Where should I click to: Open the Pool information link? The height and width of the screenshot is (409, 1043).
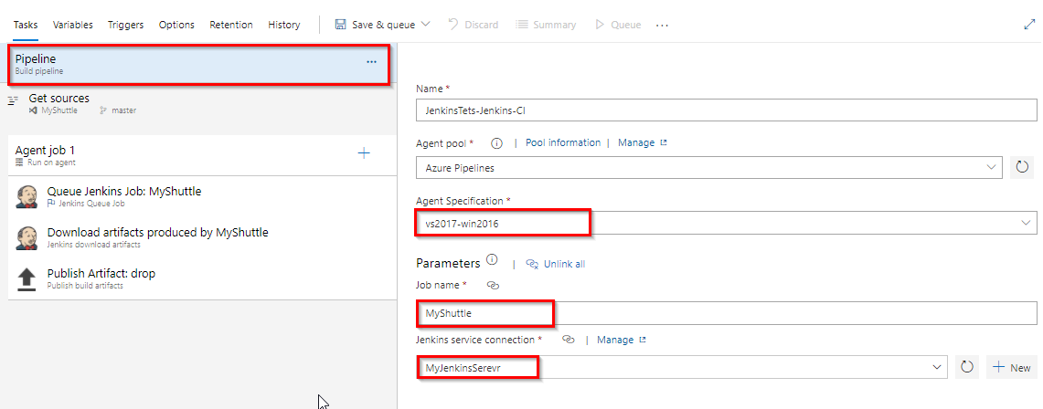(x=563, y=142)
